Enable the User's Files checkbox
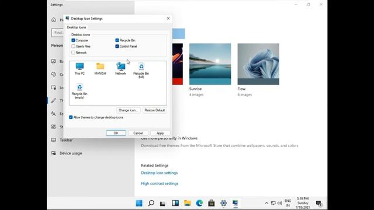The width and height of the screenshot is (374, 210). (x=73, y=46)
